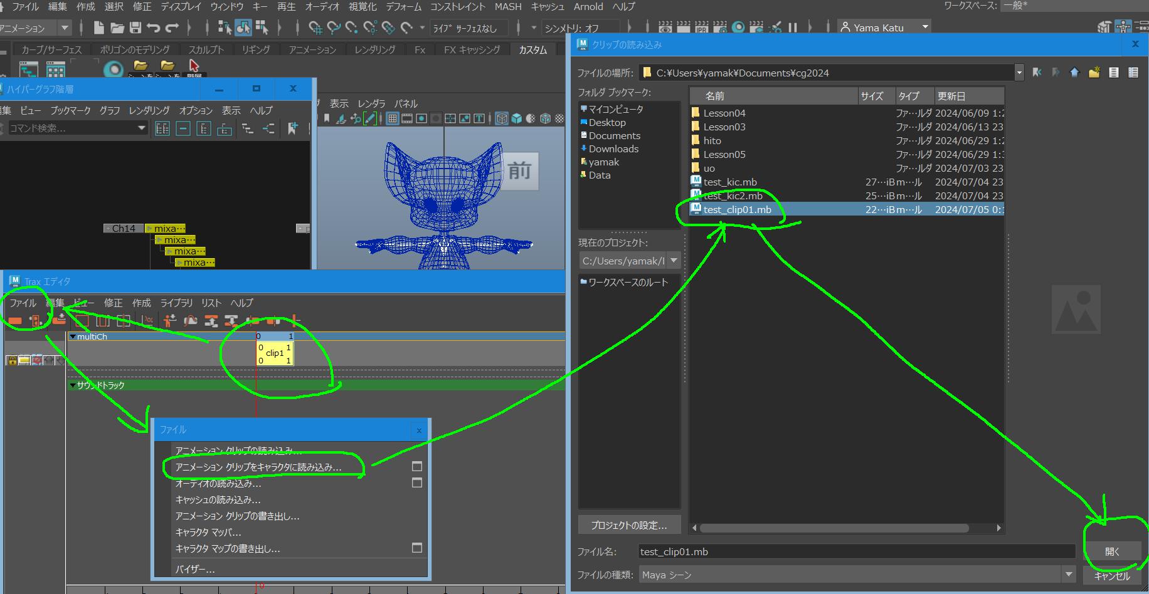Image resolution: width=1149 pixels, height=594 pixels.
Task: Open a scene with the folder toolbar icon
Action: [x=117, y=28]
